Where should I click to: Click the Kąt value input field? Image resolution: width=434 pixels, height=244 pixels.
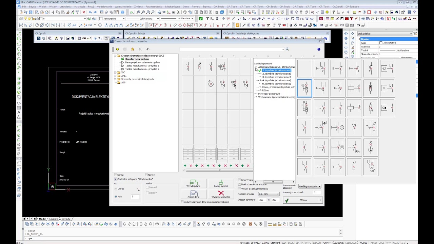[135, 197]
